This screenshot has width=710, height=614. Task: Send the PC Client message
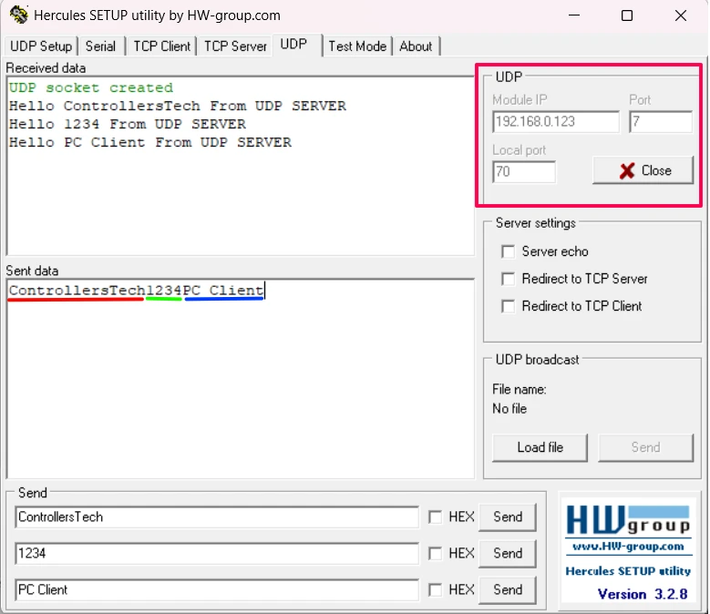pos(508,590)
